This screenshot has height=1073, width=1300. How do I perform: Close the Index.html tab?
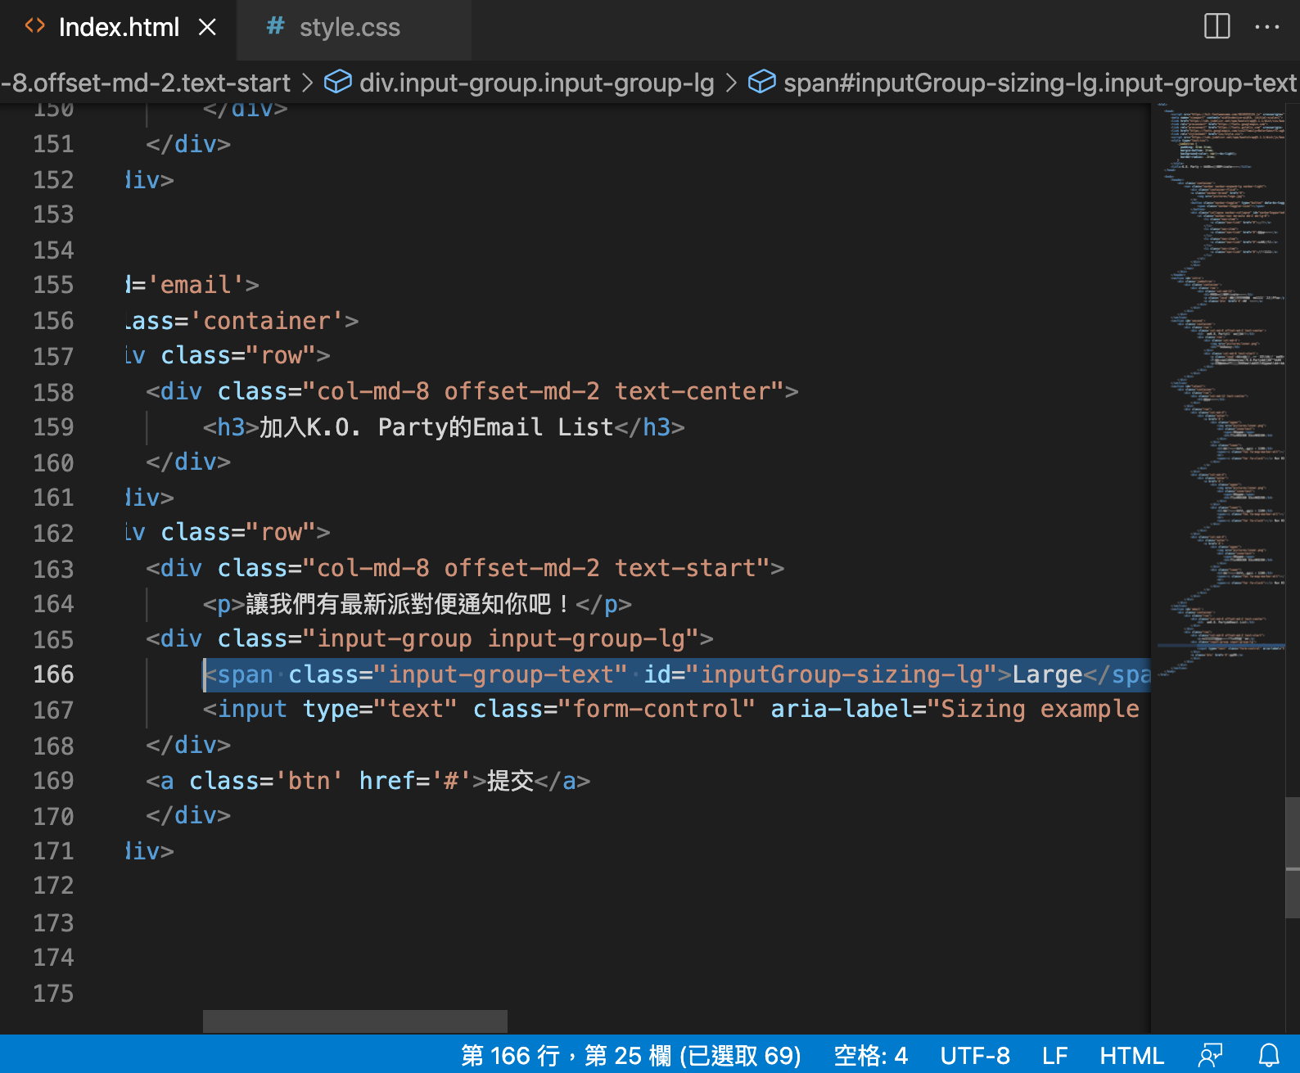pos(208,28)
